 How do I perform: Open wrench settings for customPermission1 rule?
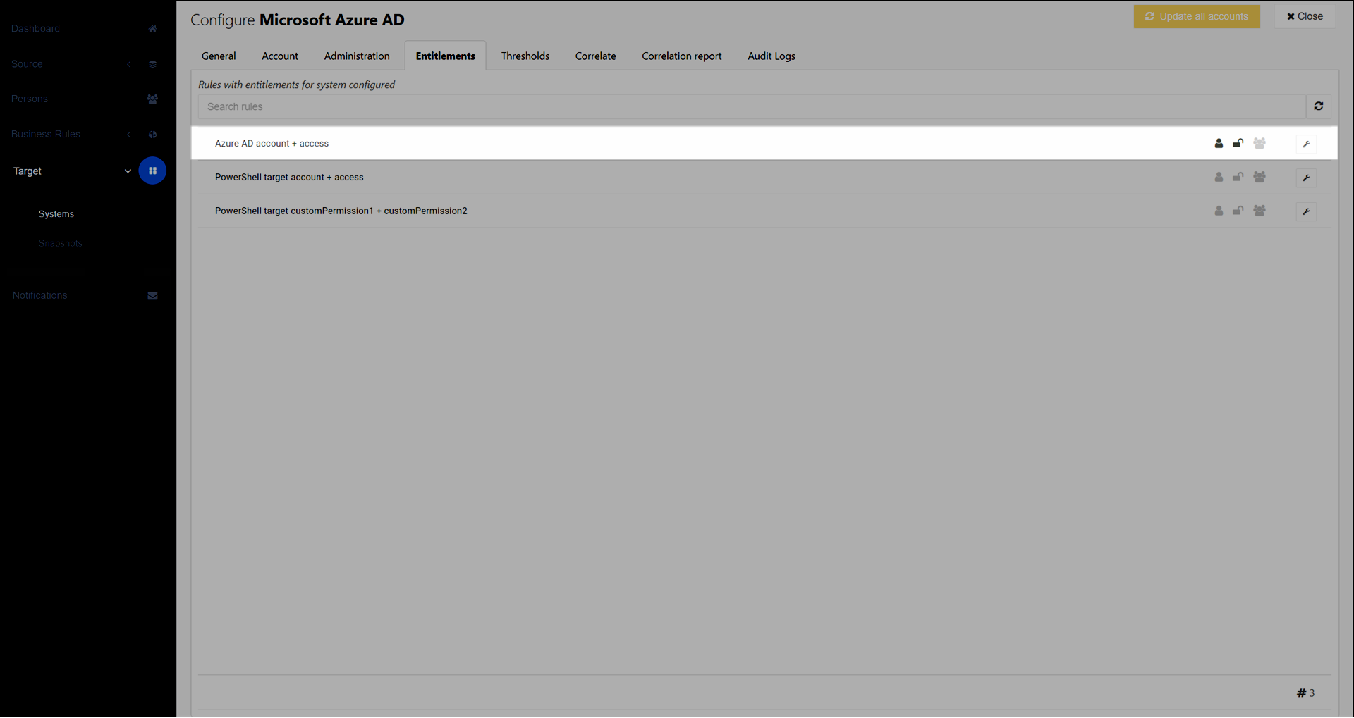(x=1306, y=212)
